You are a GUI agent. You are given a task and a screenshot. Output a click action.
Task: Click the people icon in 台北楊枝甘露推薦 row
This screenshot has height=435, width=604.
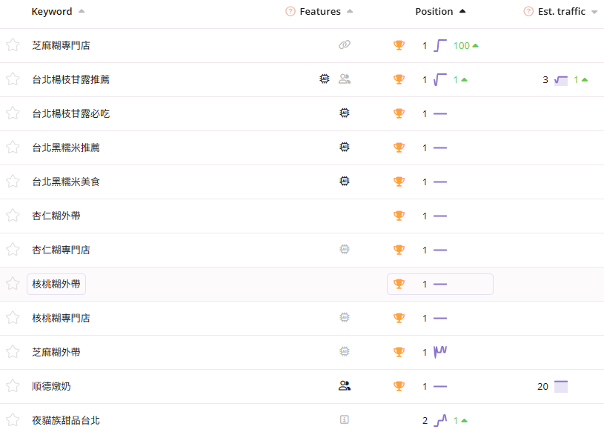(344, 79)
